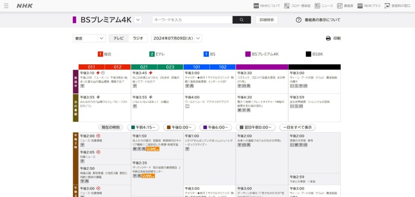The image size is (415, 197).
Task: Select sub-channel 012
Action: (118, 67)
